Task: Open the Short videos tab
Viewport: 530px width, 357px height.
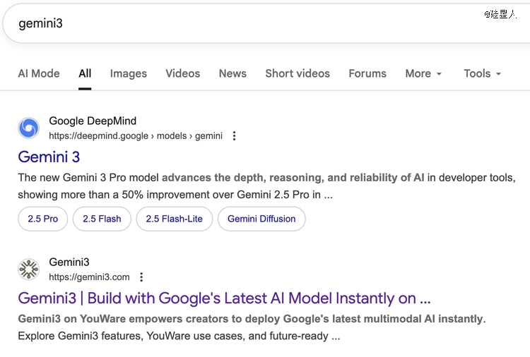Action: click(x=298, y=73)
